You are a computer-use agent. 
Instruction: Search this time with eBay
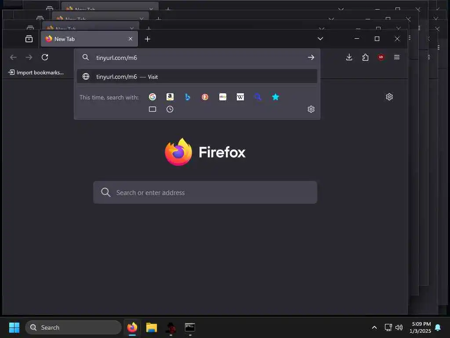[223, 97]
